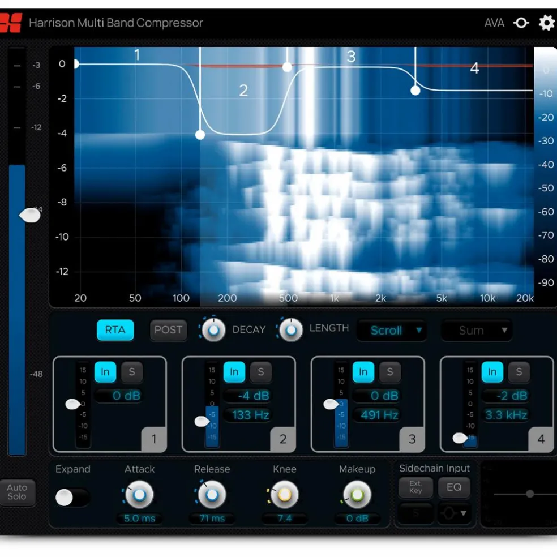
Task: Click the Makeup gain knob
Action: pyautogui.click(x=357, y=495)
